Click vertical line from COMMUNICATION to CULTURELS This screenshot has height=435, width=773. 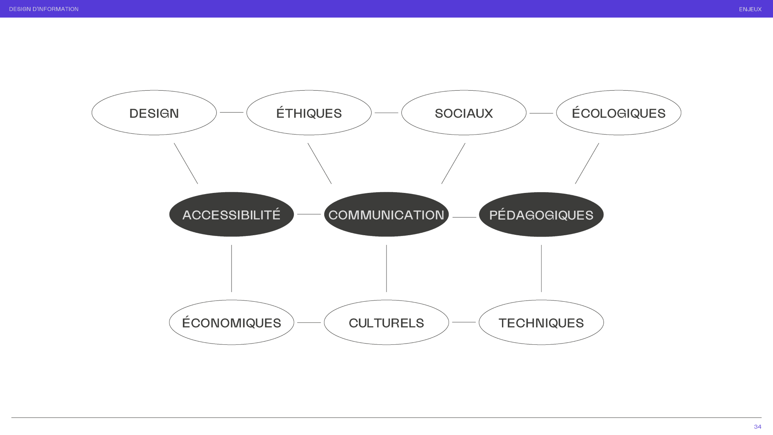coord(386,268)
